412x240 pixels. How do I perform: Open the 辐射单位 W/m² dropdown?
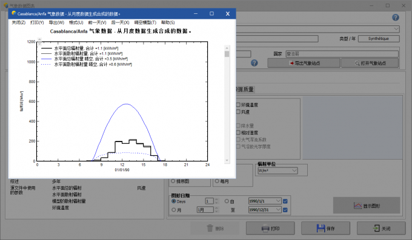277,170
